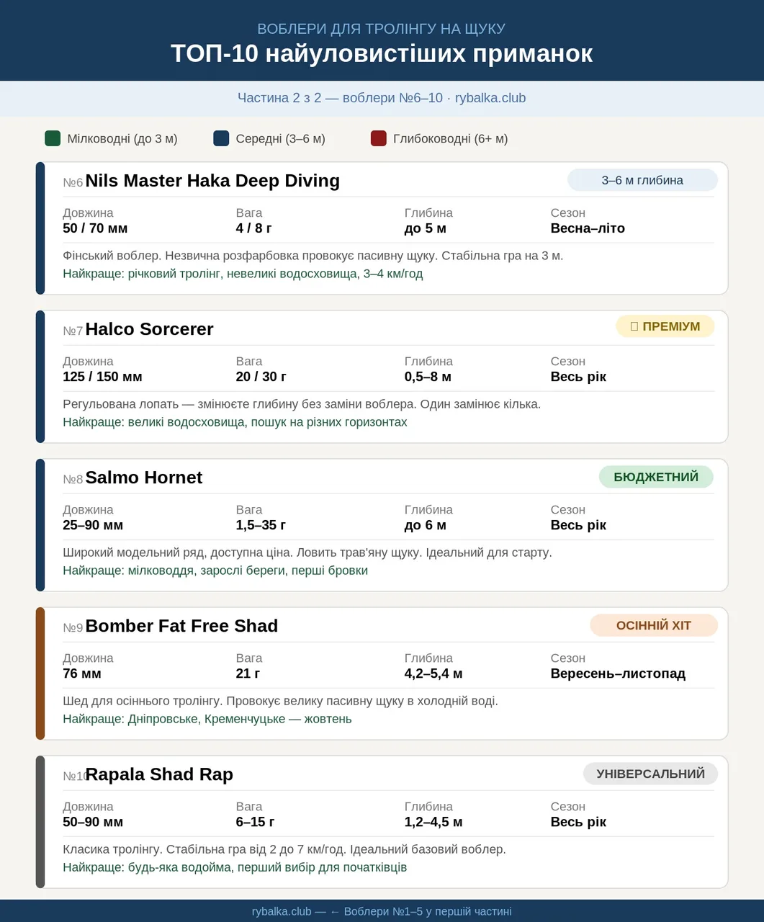Select the 'Nils Master Haka Deep Diving' title
The width and height of the screenshot is (764, 922).
click(212, 181)
